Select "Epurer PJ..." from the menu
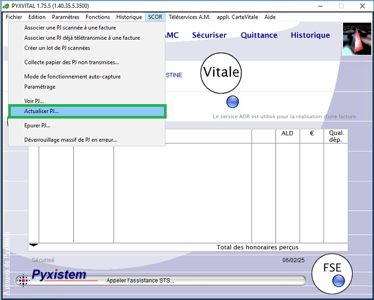This screenshot has height=300, width=374. coord(37,125)
